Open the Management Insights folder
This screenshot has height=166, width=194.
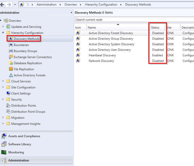click(26, 124)
